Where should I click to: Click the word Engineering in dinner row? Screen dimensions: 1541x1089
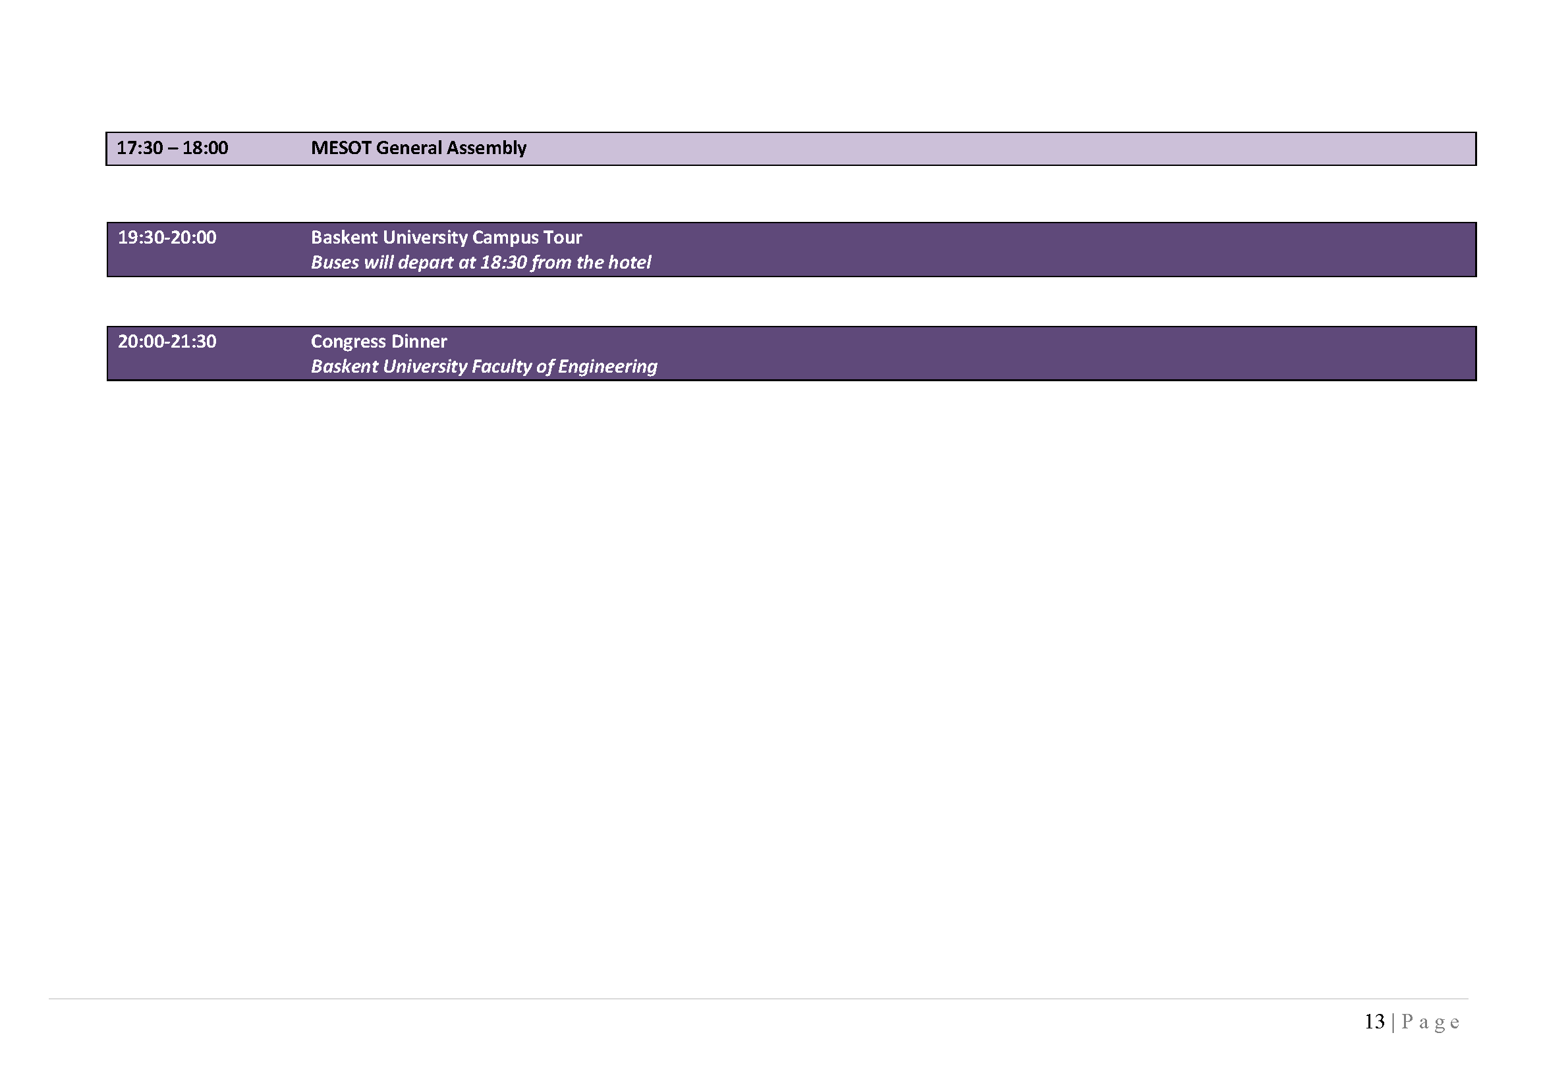[x=607, y=366]
